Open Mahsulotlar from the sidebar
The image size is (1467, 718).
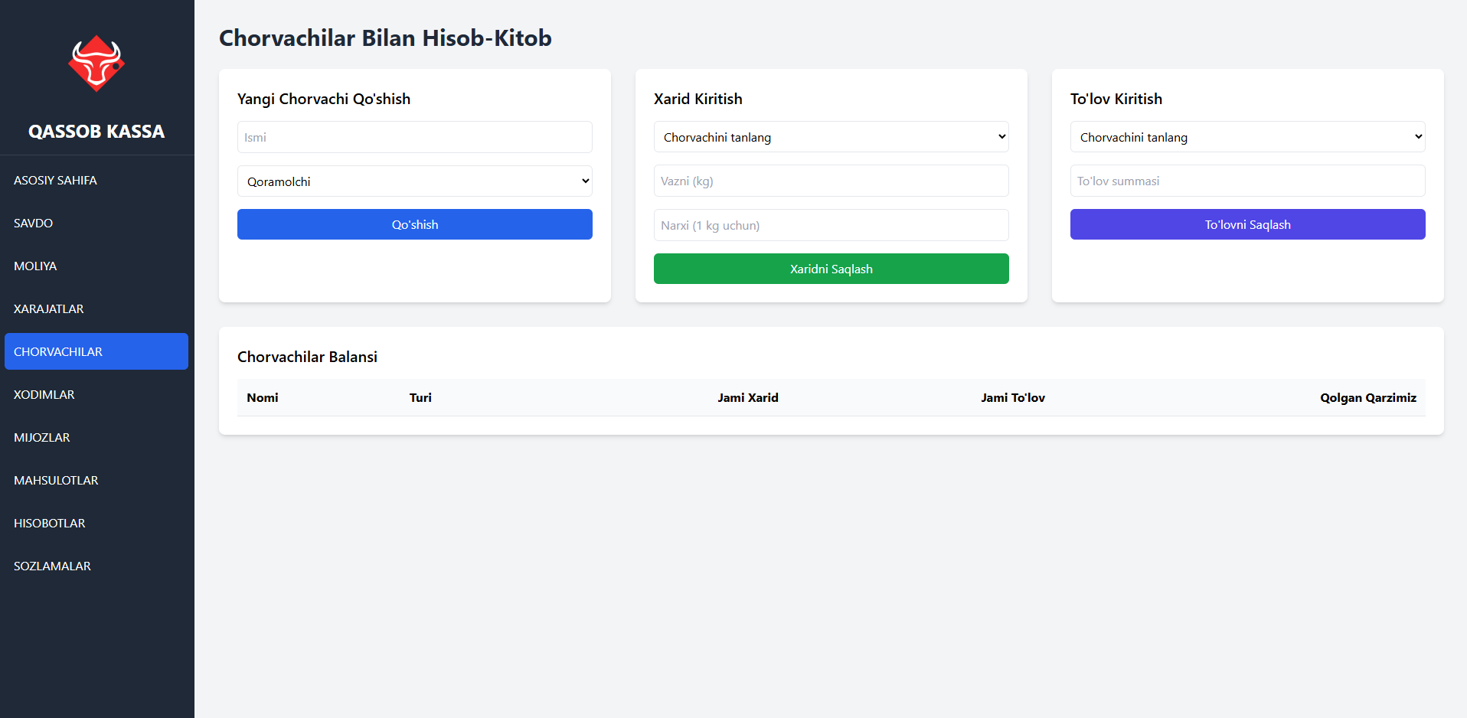pyautogui.click(x=56, y=481)
